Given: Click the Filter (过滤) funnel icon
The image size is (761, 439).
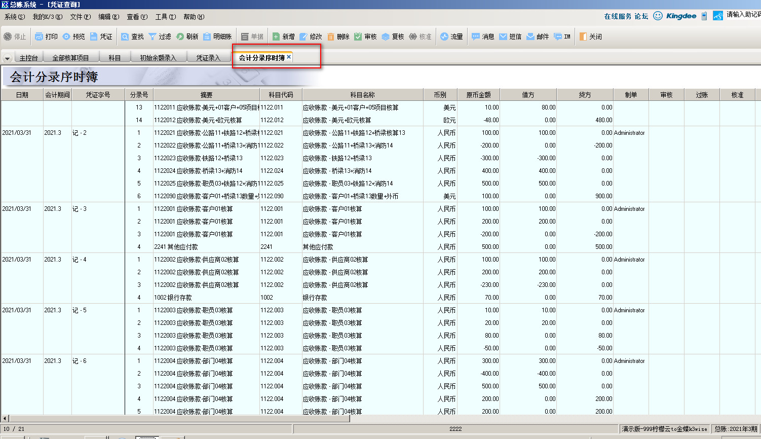Looking at the screenshot, I should click(x=153, y=36).
